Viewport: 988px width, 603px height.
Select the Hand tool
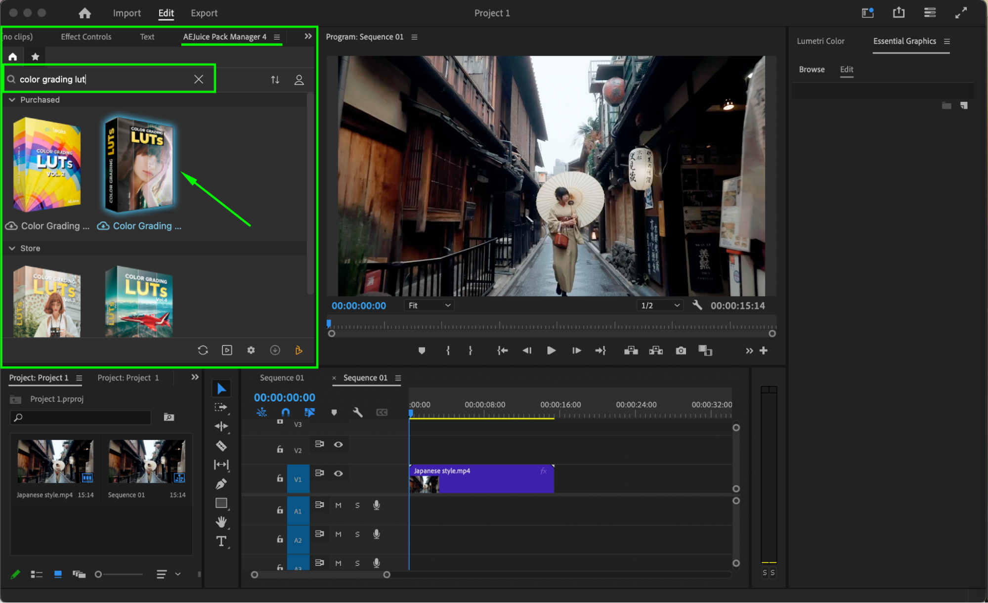[221, 522]
